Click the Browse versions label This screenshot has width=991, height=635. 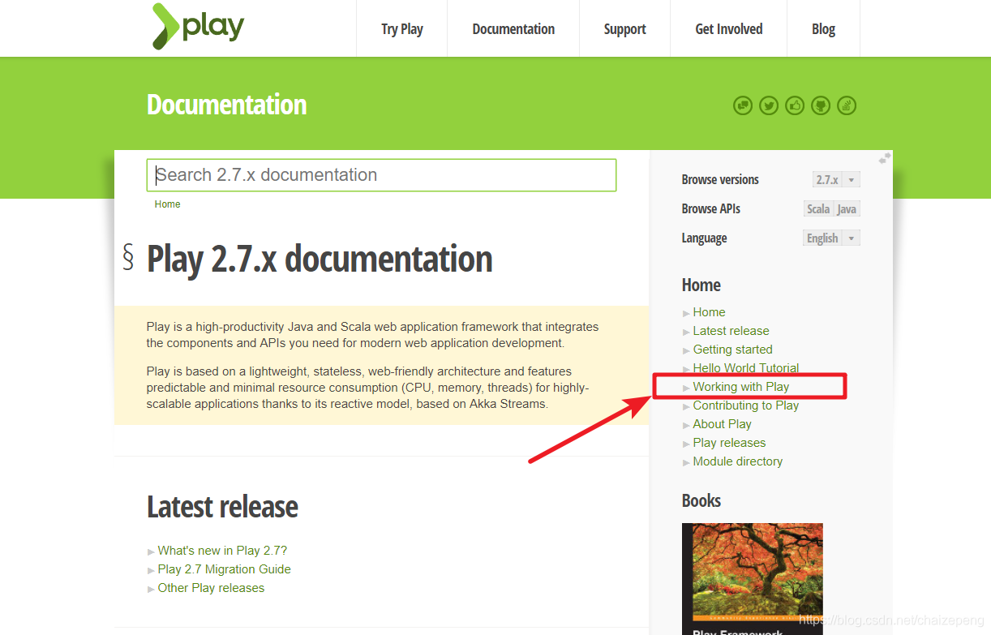pyautogui.click(x=720, y=180)
